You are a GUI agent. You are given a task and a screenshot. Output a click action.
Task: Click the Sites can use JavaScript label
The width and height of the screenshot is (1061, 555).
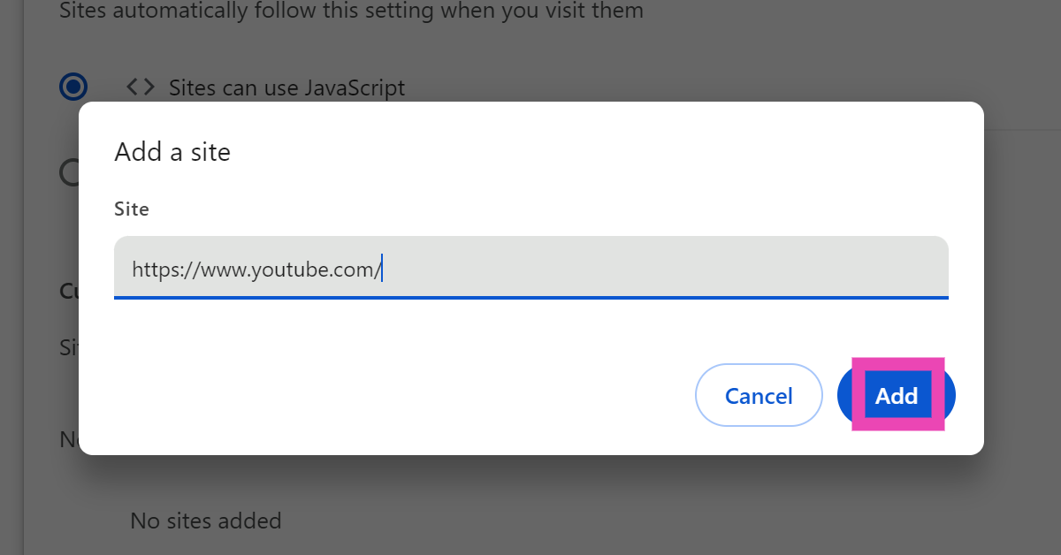[286, 87]
